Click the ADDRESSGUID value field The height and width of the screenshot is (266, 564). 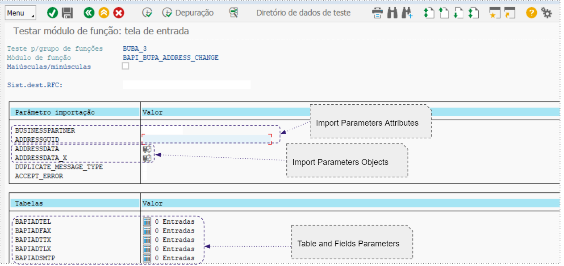(x=206, y=139)
